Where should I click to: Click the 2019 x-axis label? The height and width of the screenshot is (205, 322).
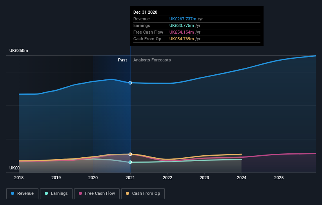tap(56, 178)
